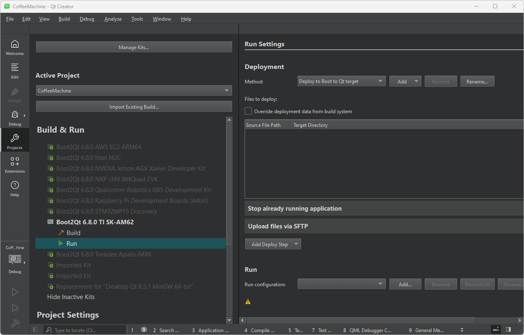
Task: Open the Active Project CoffeeMachine dropdown
Action: [x=134, y=90]
